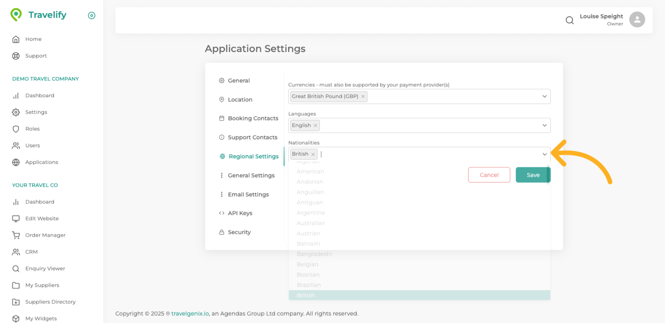Select the CRM icon in sidebar
Viewport: 665px width, 323px height.
point(16,252)
